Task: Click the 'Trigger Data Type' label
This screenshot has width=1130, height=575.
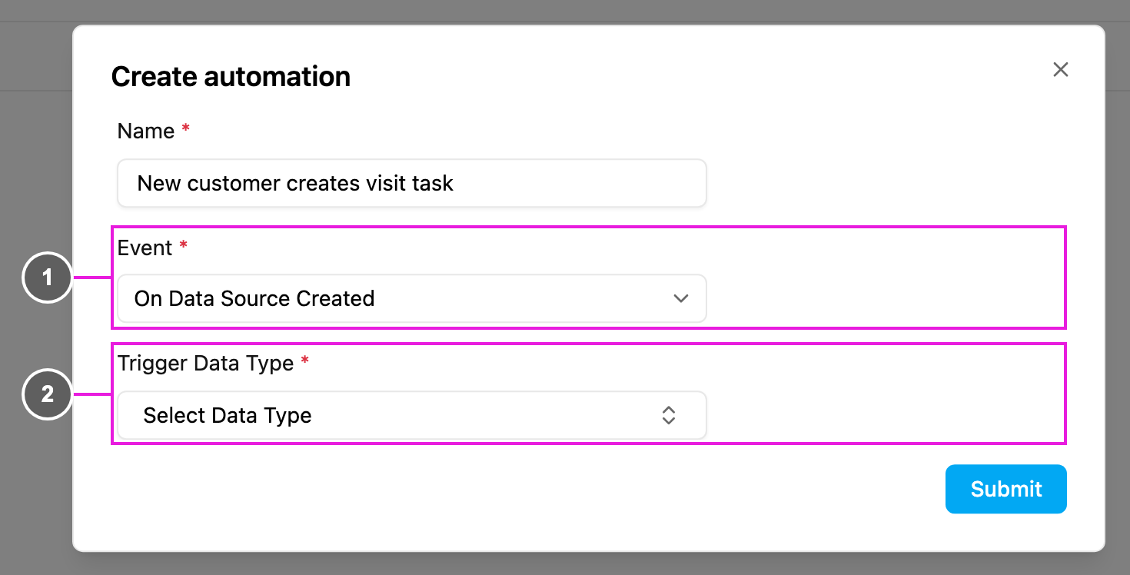Action: [x=205, y=363]
